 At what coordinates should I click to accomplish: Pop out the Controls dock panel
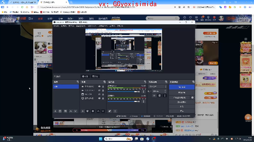point(193,82)
